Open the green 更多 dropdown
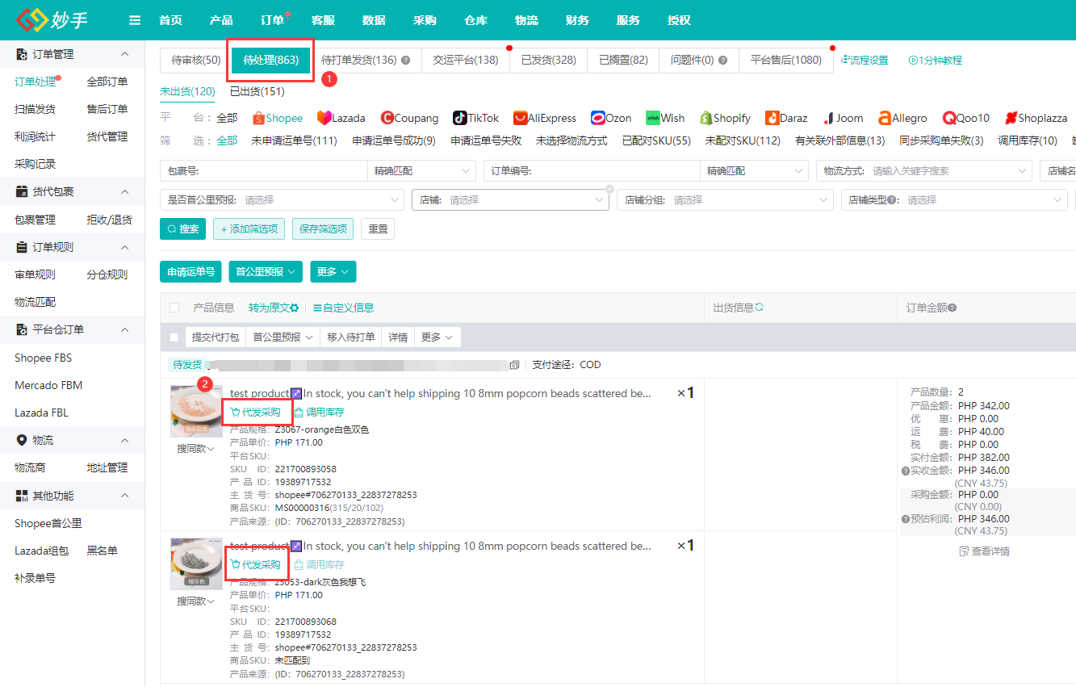The height and width of the screenshot is (687, 1076). 333,272
